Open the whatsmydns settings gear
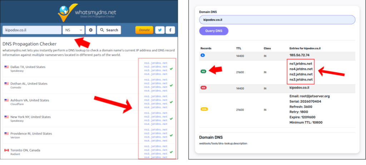Image resolution: width=366 pixels, height=165 pixels. [x=91, y=30]
